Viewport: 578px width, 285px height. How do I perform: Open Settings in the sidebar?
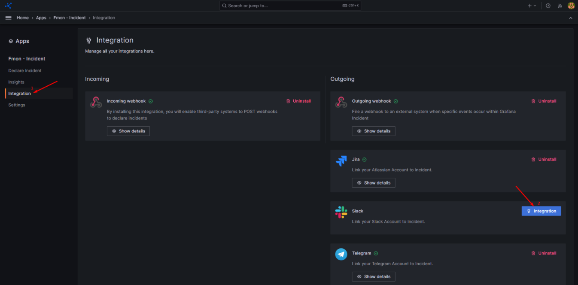pyautogui.click(x=17, y=105)
